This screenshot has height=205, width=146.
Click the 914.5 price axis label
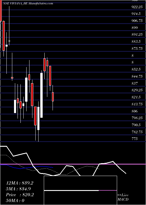click(136, 14)
